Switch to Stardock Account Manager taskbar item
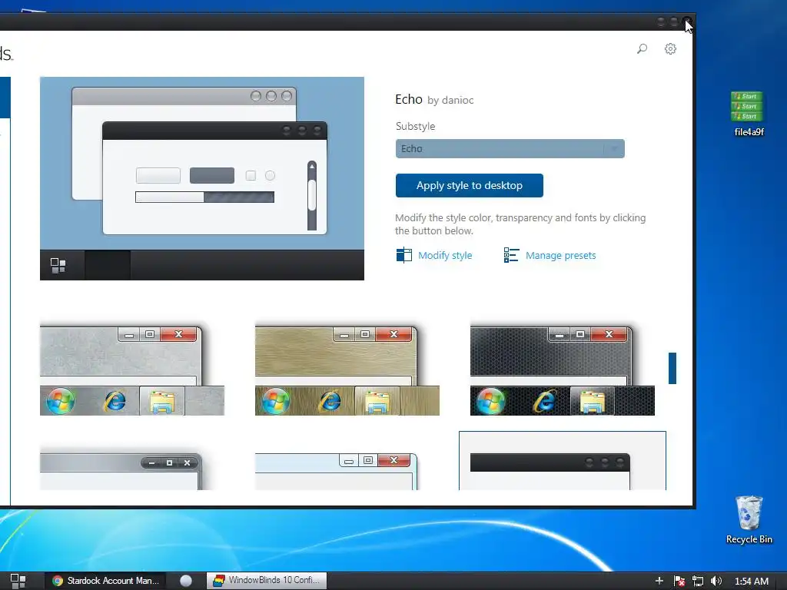This screenshot has width=787, height=590. point(106,581)
